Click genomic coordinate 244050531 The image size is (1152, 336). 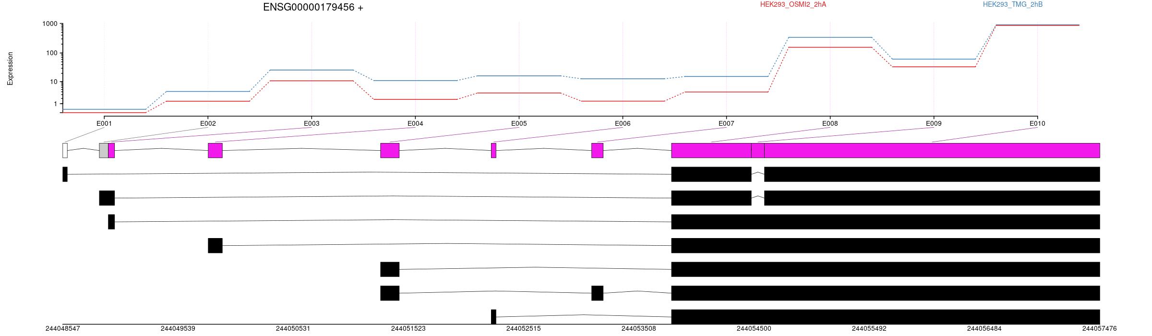(x=293, y=329)
